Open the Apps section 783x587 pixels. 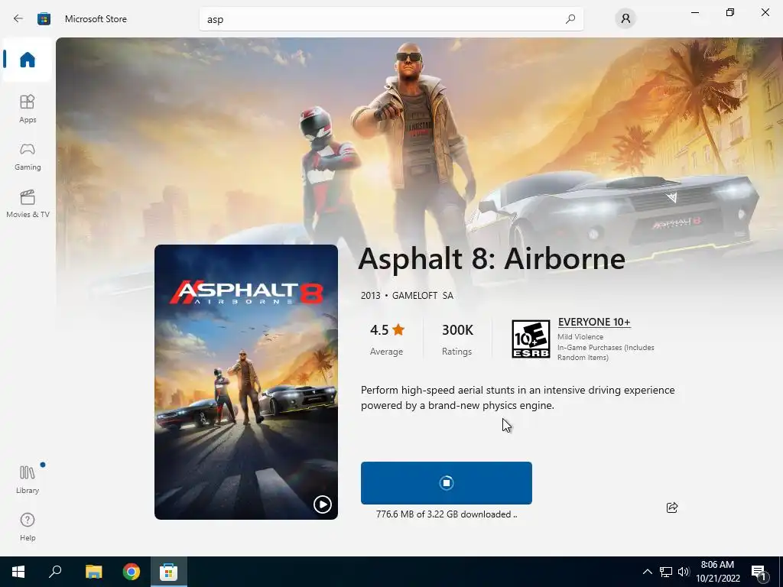pyautogui.click(x=28, y=109)
